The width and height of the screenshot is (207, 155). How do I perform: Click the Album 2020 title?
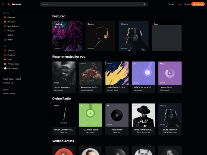166,87
